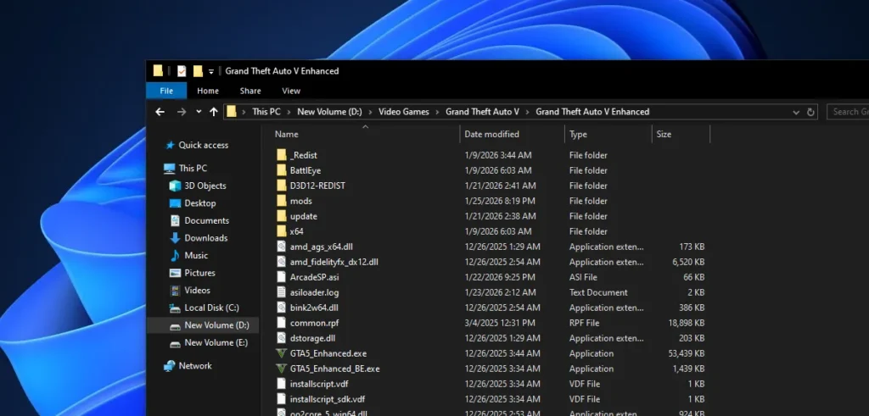The height and width of the screenshot is (416, 869).
Task: Click the New Volume (D:) breadcrumb
Action: [x=329, y=112]
